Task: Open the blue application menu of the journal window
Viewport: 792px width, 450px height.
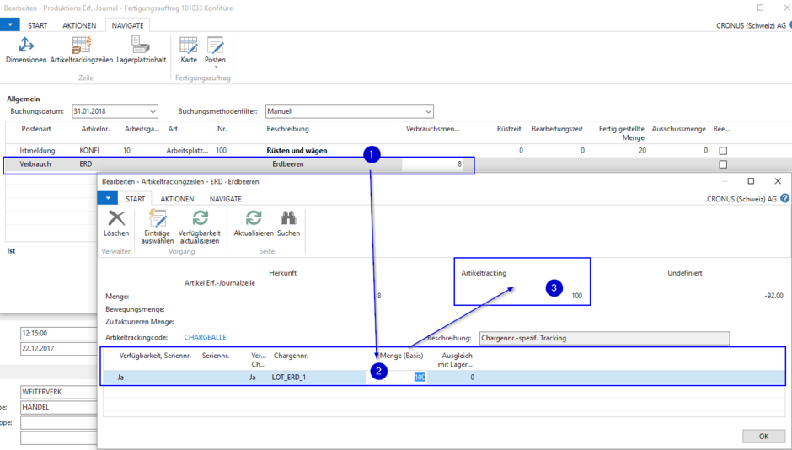Action: click(10, 24)
